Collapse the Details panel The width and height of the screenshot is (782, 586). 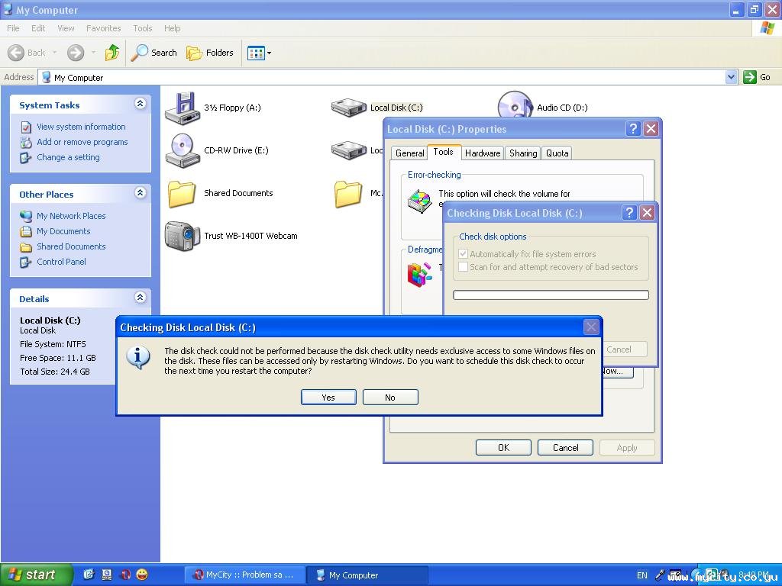(141, 298)
